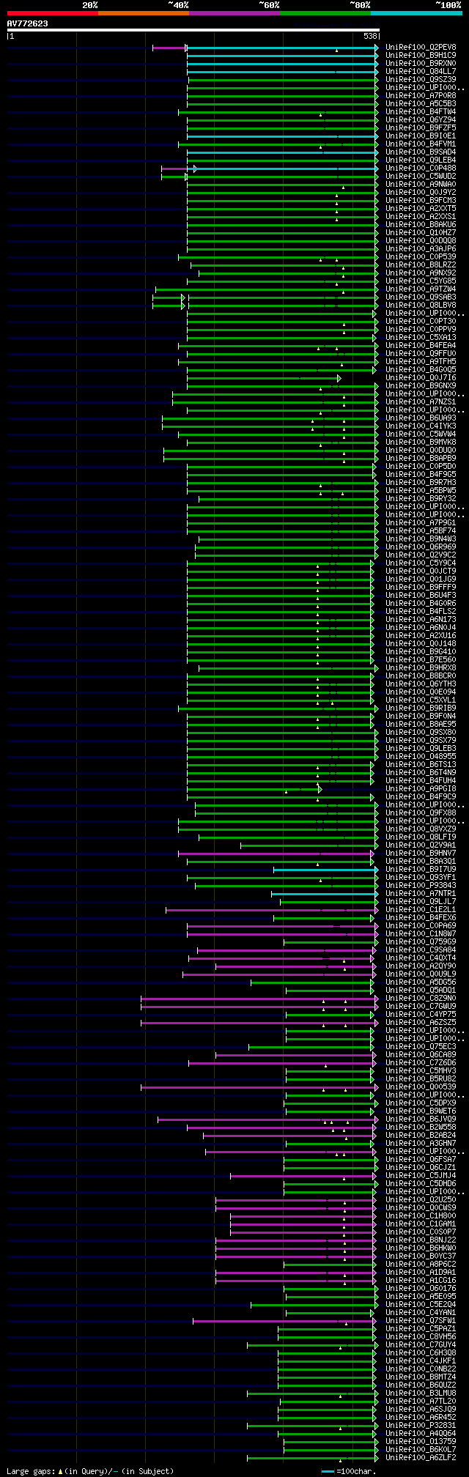
Task: Open hit UniRef100_A7P0R8
Action: tap(421, 95)
